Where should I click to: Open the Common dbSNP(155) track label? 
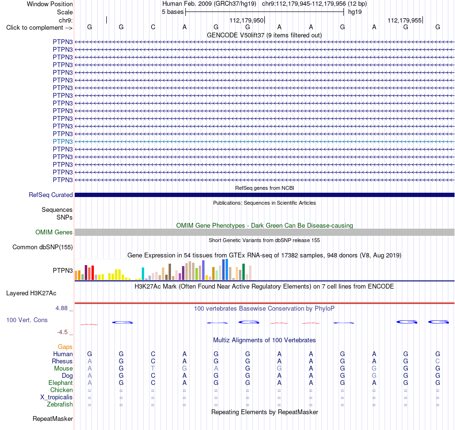(x=43, y=247)
